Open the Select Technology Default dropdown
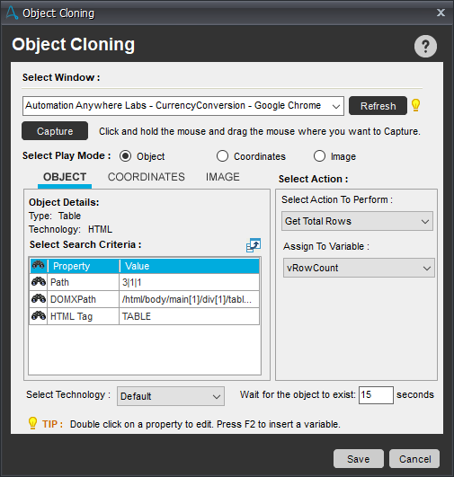 point(171,396)
